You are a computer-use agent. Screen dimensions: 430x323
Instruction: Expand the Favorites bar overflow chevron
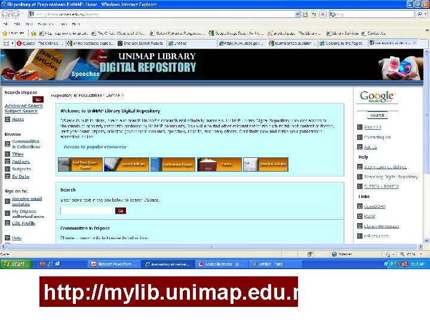coord(427,31)
